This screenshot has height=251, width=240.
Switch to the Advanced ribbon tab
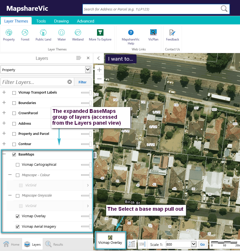85,21
